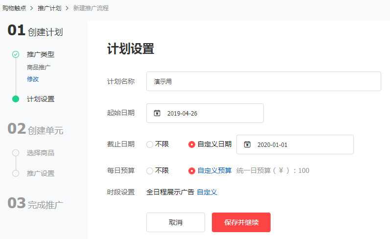Click calendar icon in start date field
The width and height of the screenshot is (390, 239).
[157, 113]
